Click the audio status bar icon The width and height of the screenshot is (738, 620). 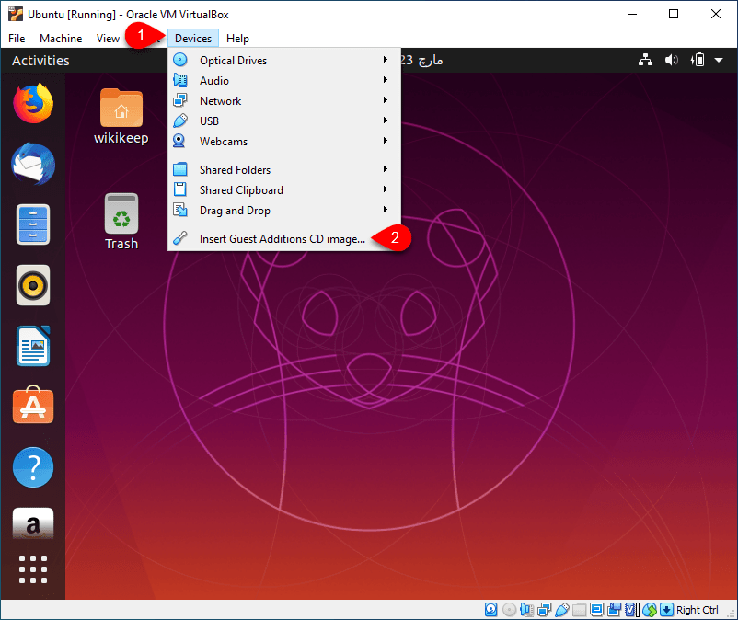pos(526,610)
